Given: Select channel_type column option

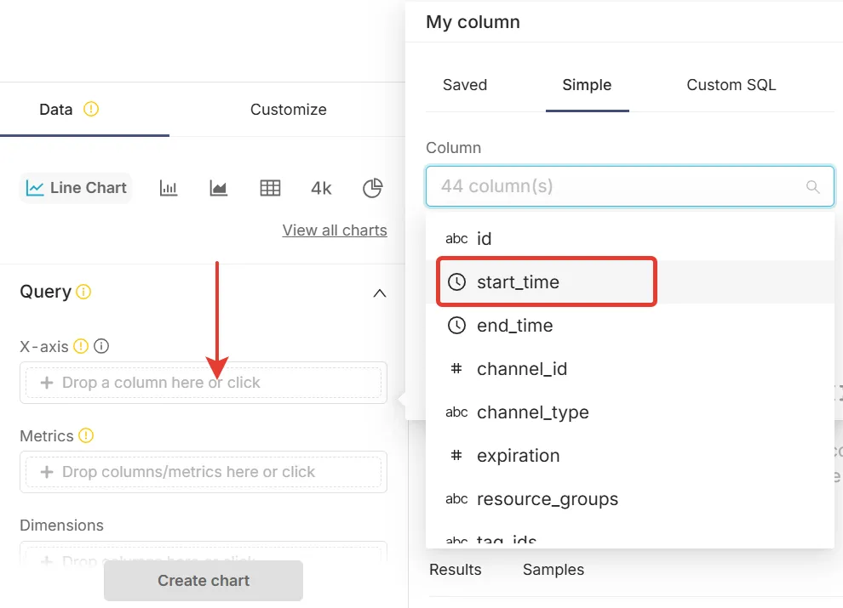Looking at the screenshot, I should click(x=630, y=412).
